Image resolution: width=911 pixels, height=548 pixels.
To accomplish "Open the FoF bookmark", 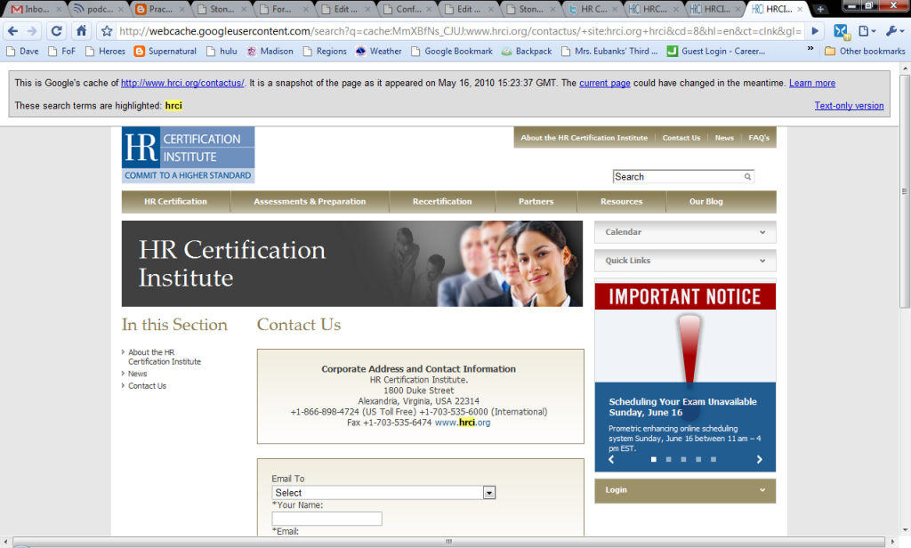I will tap(62, 51).
